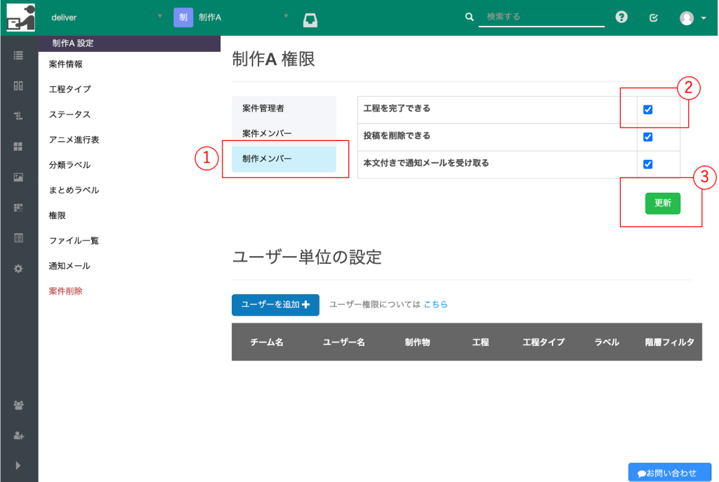Click the red 案件削除 menu item
The height and width of the screenshot is (482, 719).
tap(65, 291)
